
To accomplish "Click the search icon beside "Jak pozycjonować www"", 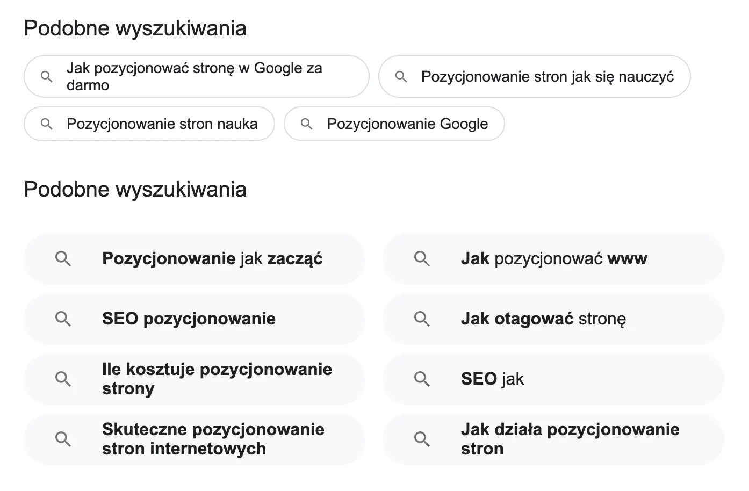I will 422,259.
